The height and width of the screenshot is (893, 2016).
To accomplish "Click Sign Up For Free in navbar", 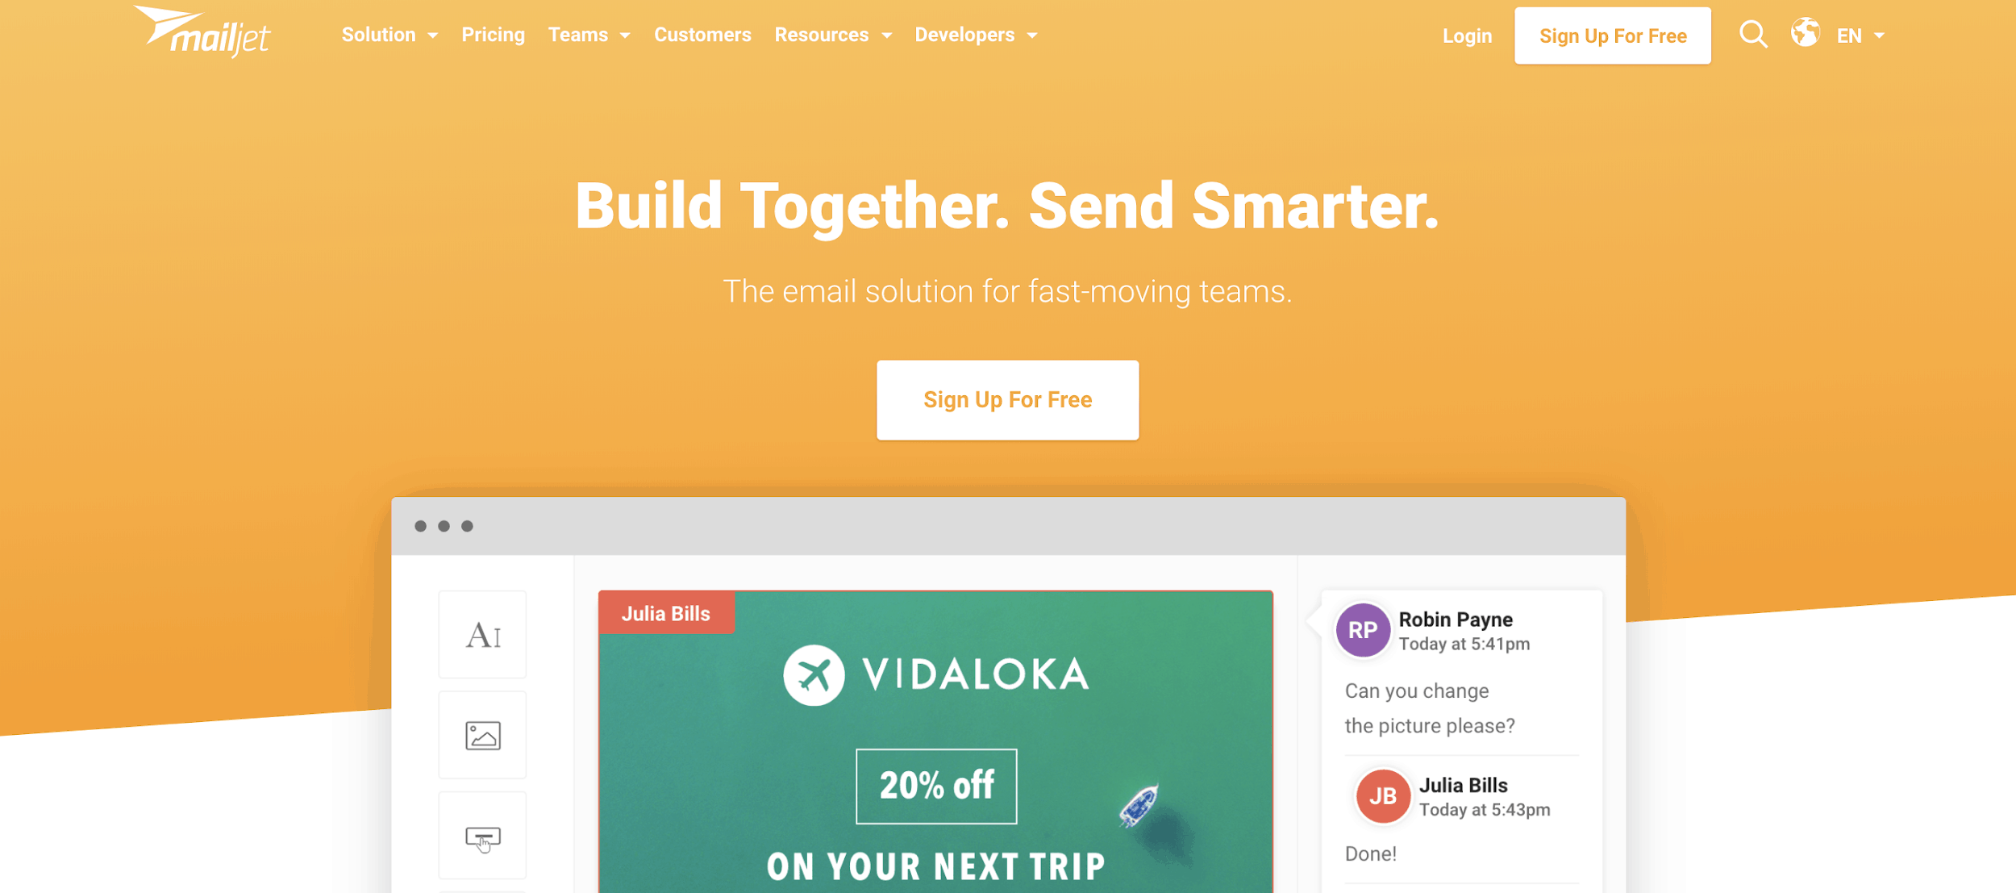I will 1612,35.
